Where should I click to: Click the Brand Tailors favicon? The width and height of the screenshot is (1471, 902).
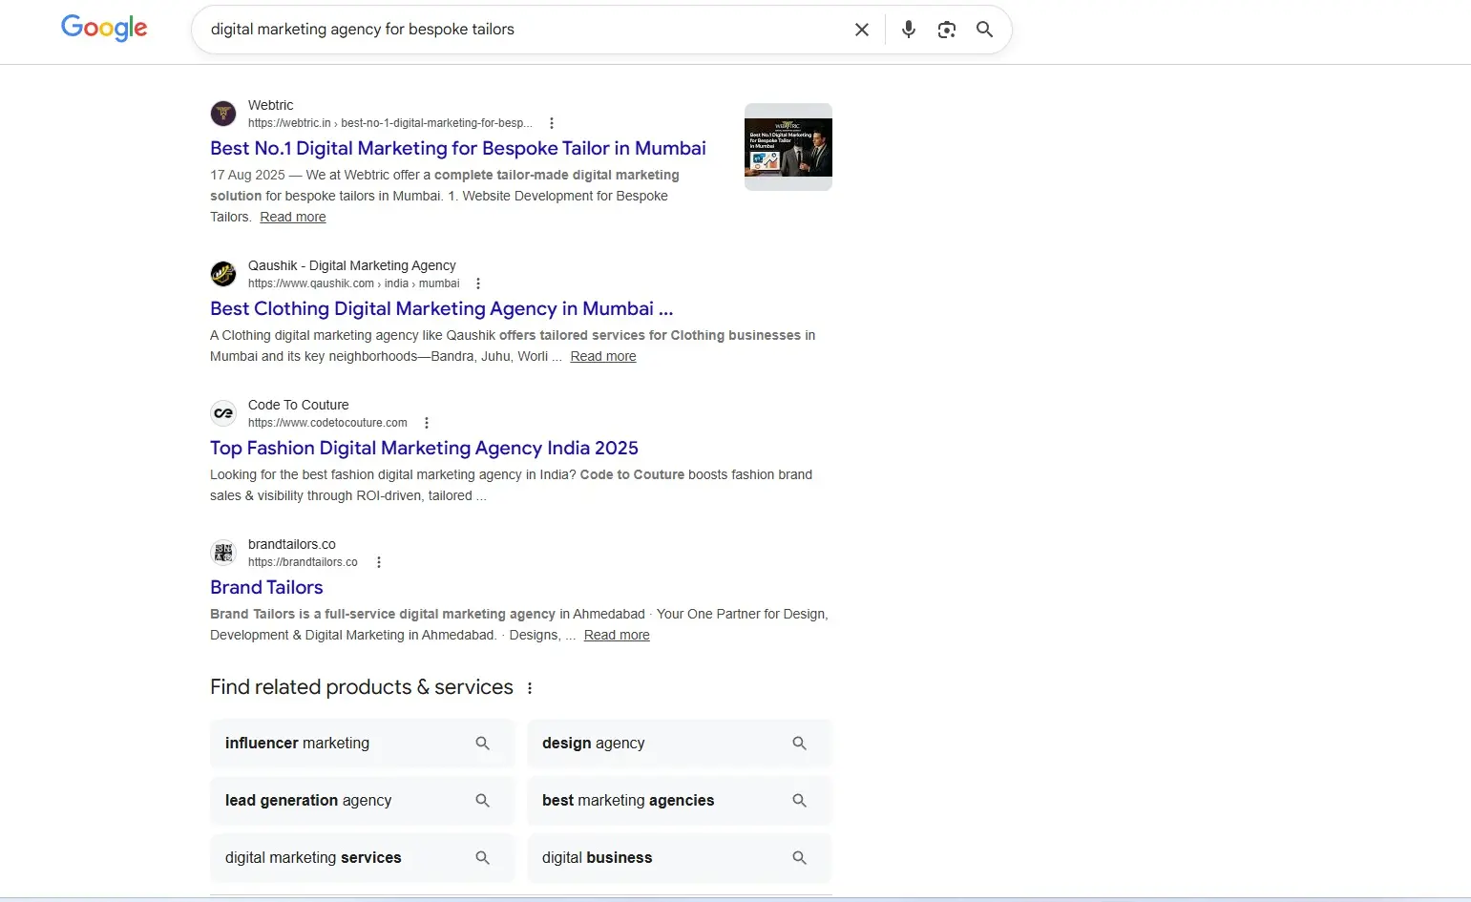(222, 553)
